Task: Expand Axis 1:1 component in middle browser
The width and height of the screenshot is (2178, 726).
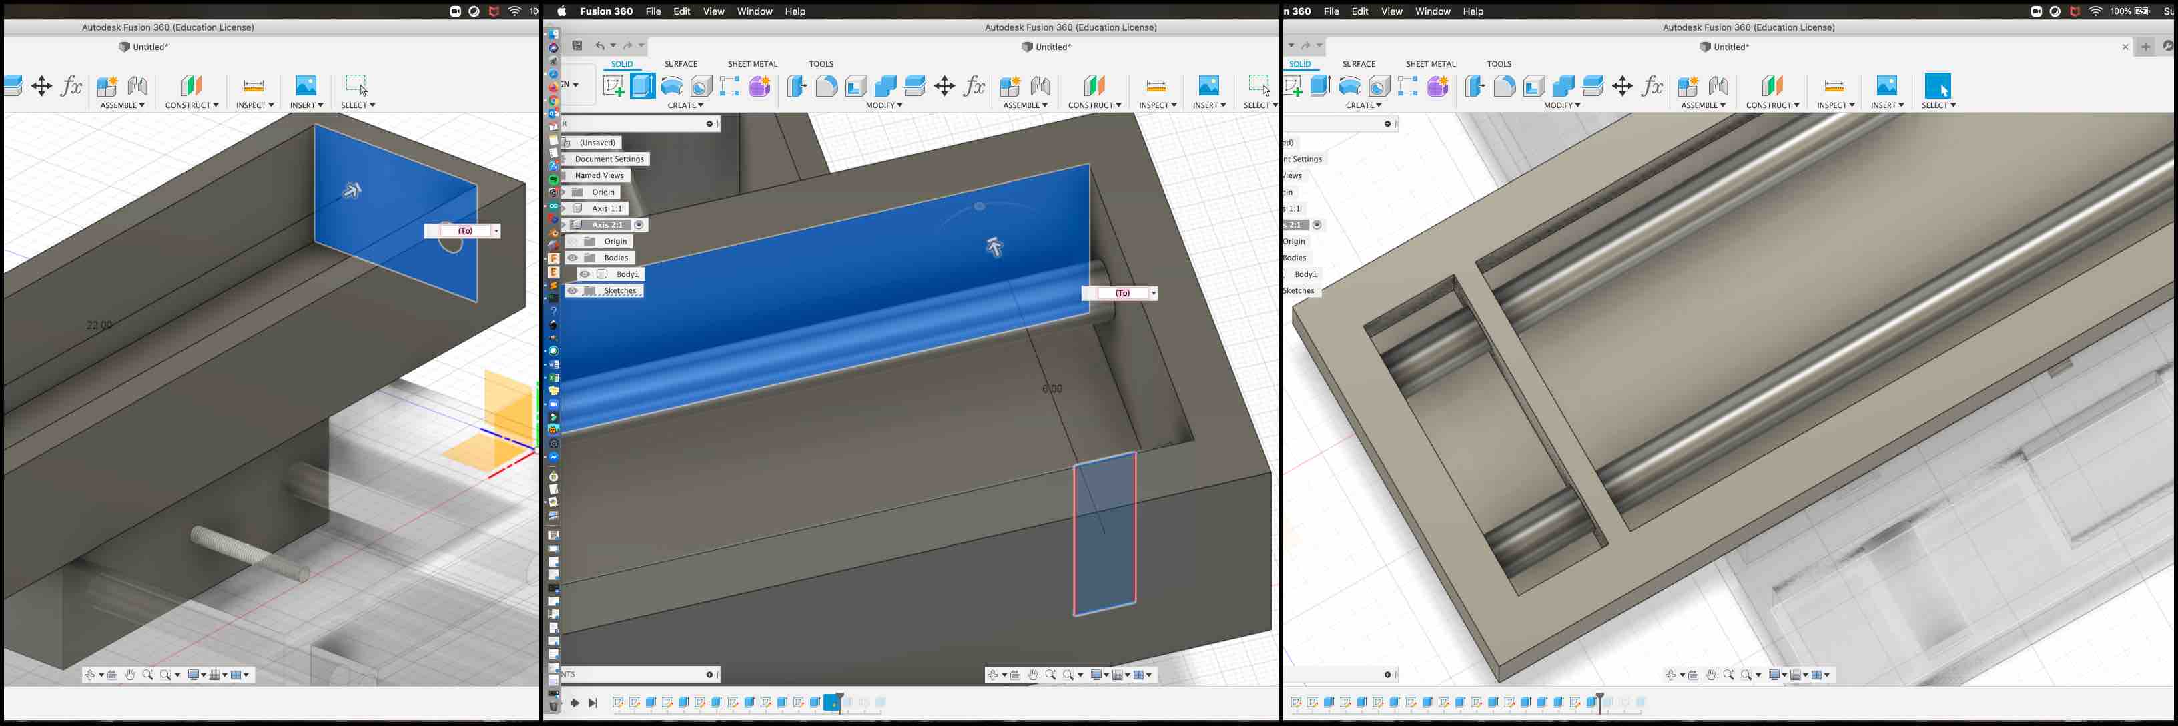Action: pos(564,208)
